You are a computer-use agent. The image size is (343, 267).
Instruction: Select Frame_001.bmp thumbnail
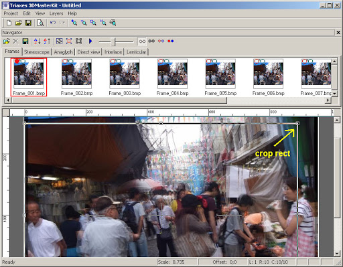[x=29, y=77]
